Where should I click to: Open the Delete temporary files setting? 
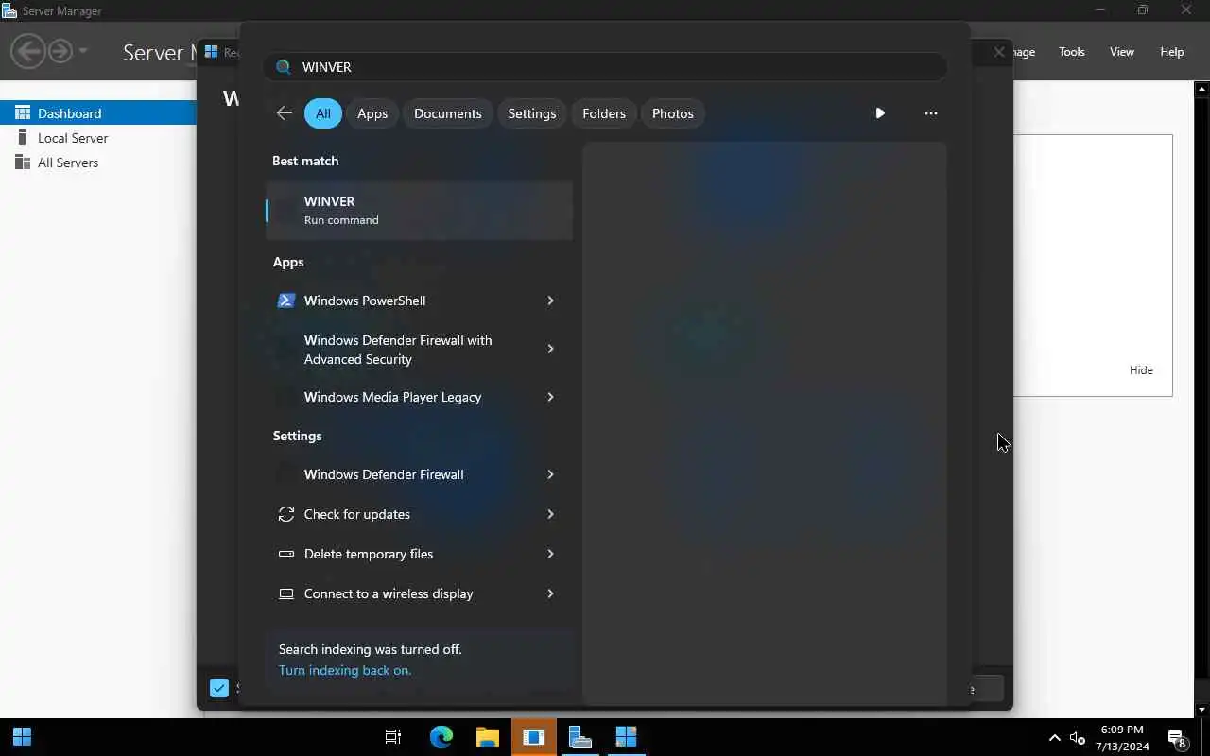(x=405, y=554)
